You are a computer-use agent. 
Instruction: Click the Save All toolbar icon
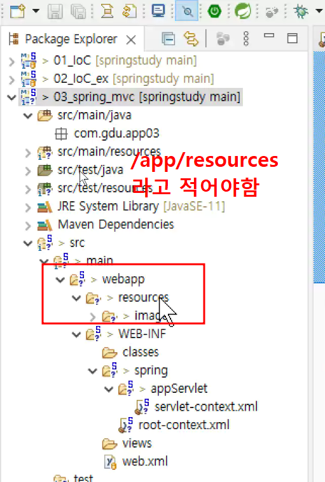tap(78, 11)
